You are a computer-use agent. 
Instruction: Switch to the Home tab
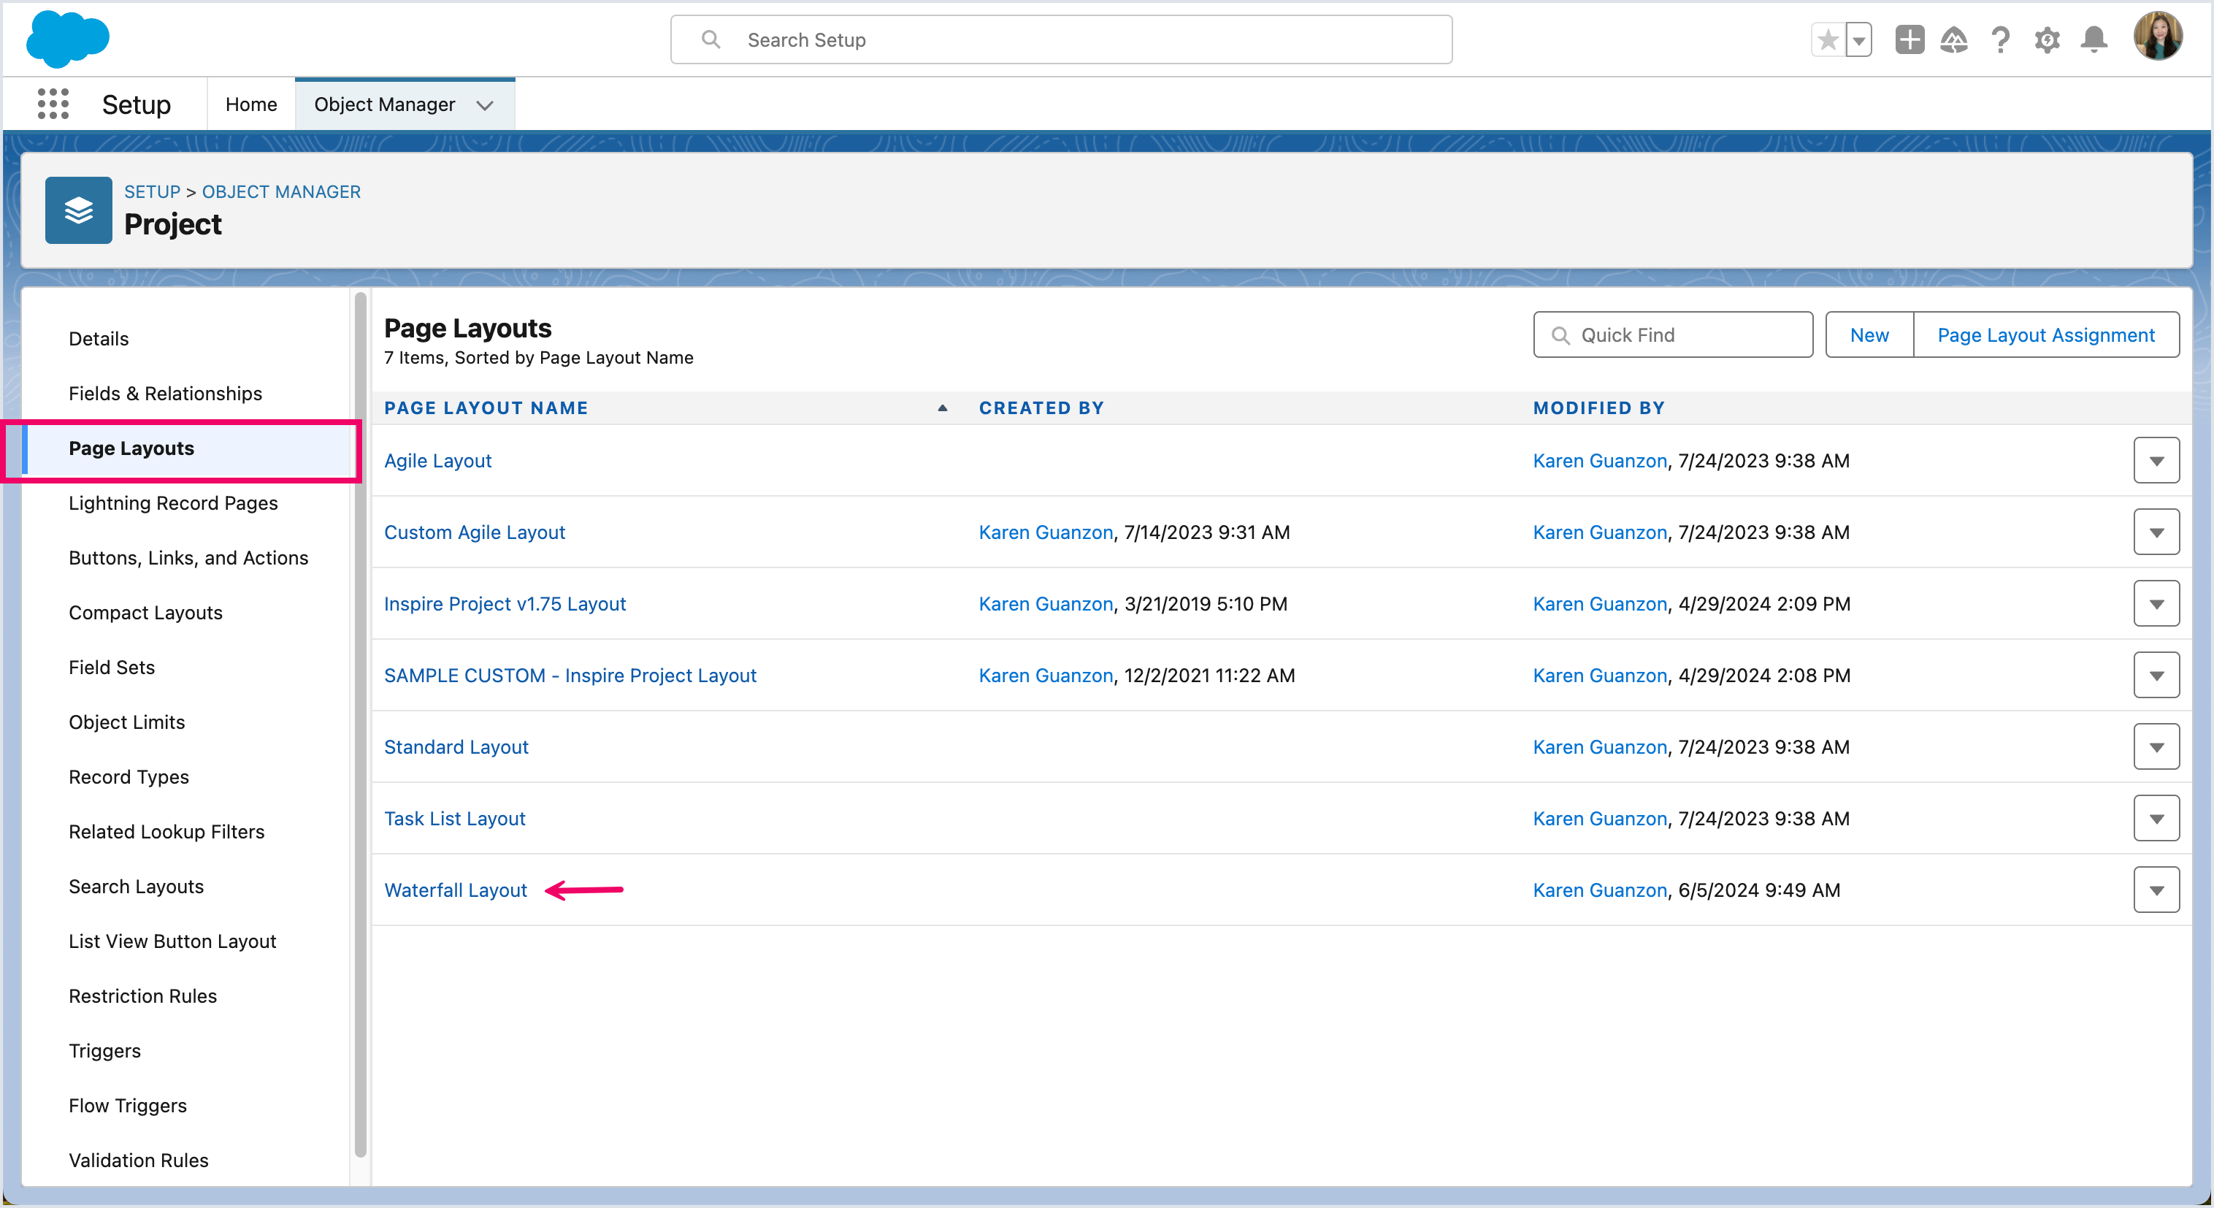251,104
